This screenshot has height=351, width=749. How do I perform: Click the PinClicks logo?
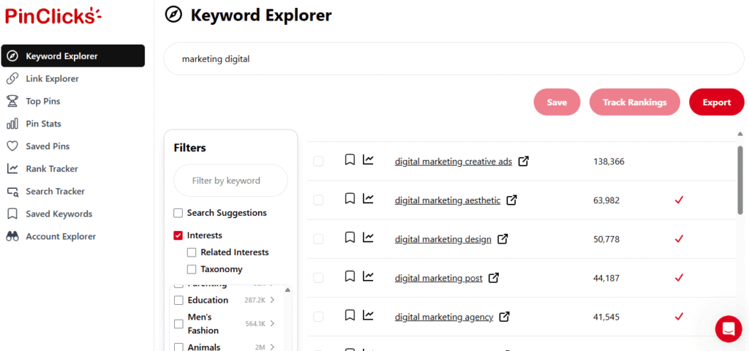tap(53, 15)
